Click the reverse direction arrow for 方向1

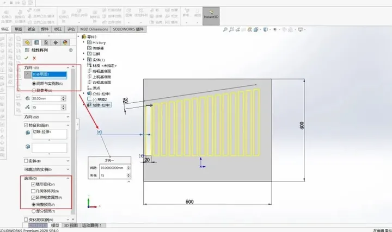coord(27,74)
